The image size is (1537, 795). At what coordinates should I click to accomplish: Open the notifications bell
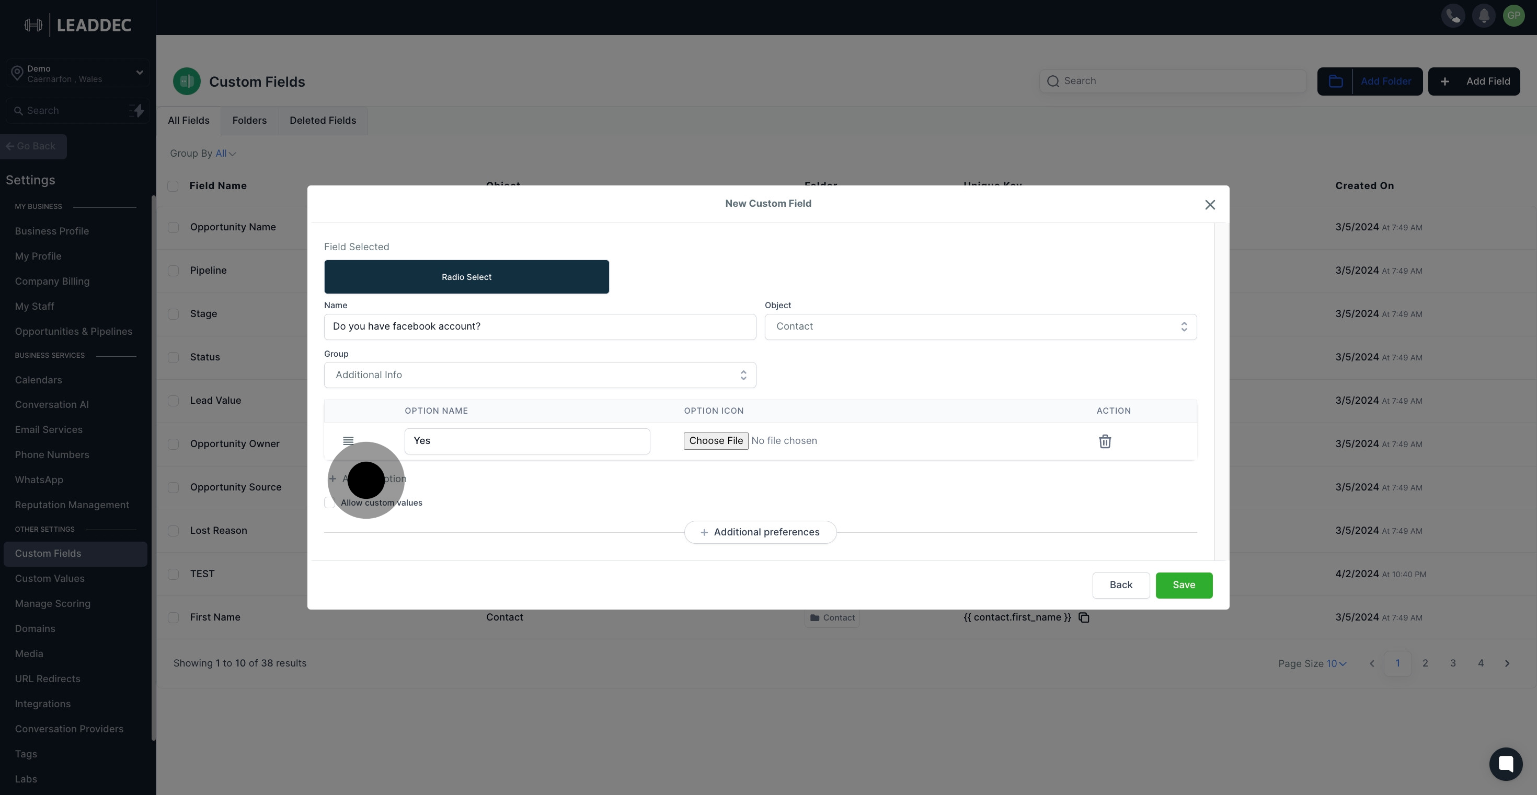(1483, 16)
